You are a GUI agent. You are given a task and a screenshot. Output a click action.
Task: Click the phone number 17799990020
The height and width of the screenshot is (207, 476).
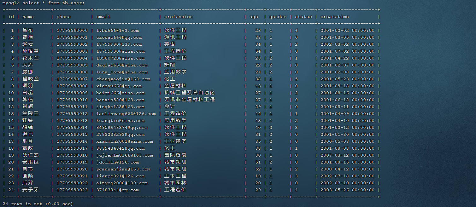(x=72, y=169)
